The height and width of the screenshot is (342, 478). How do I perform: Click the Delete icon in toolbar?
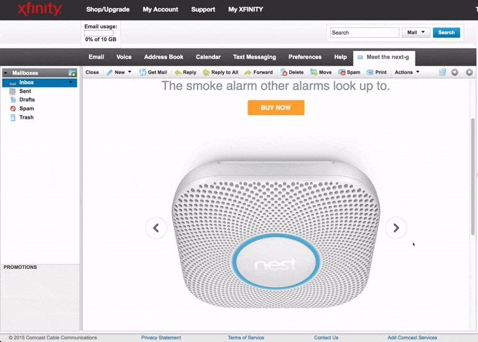point(284,72)
